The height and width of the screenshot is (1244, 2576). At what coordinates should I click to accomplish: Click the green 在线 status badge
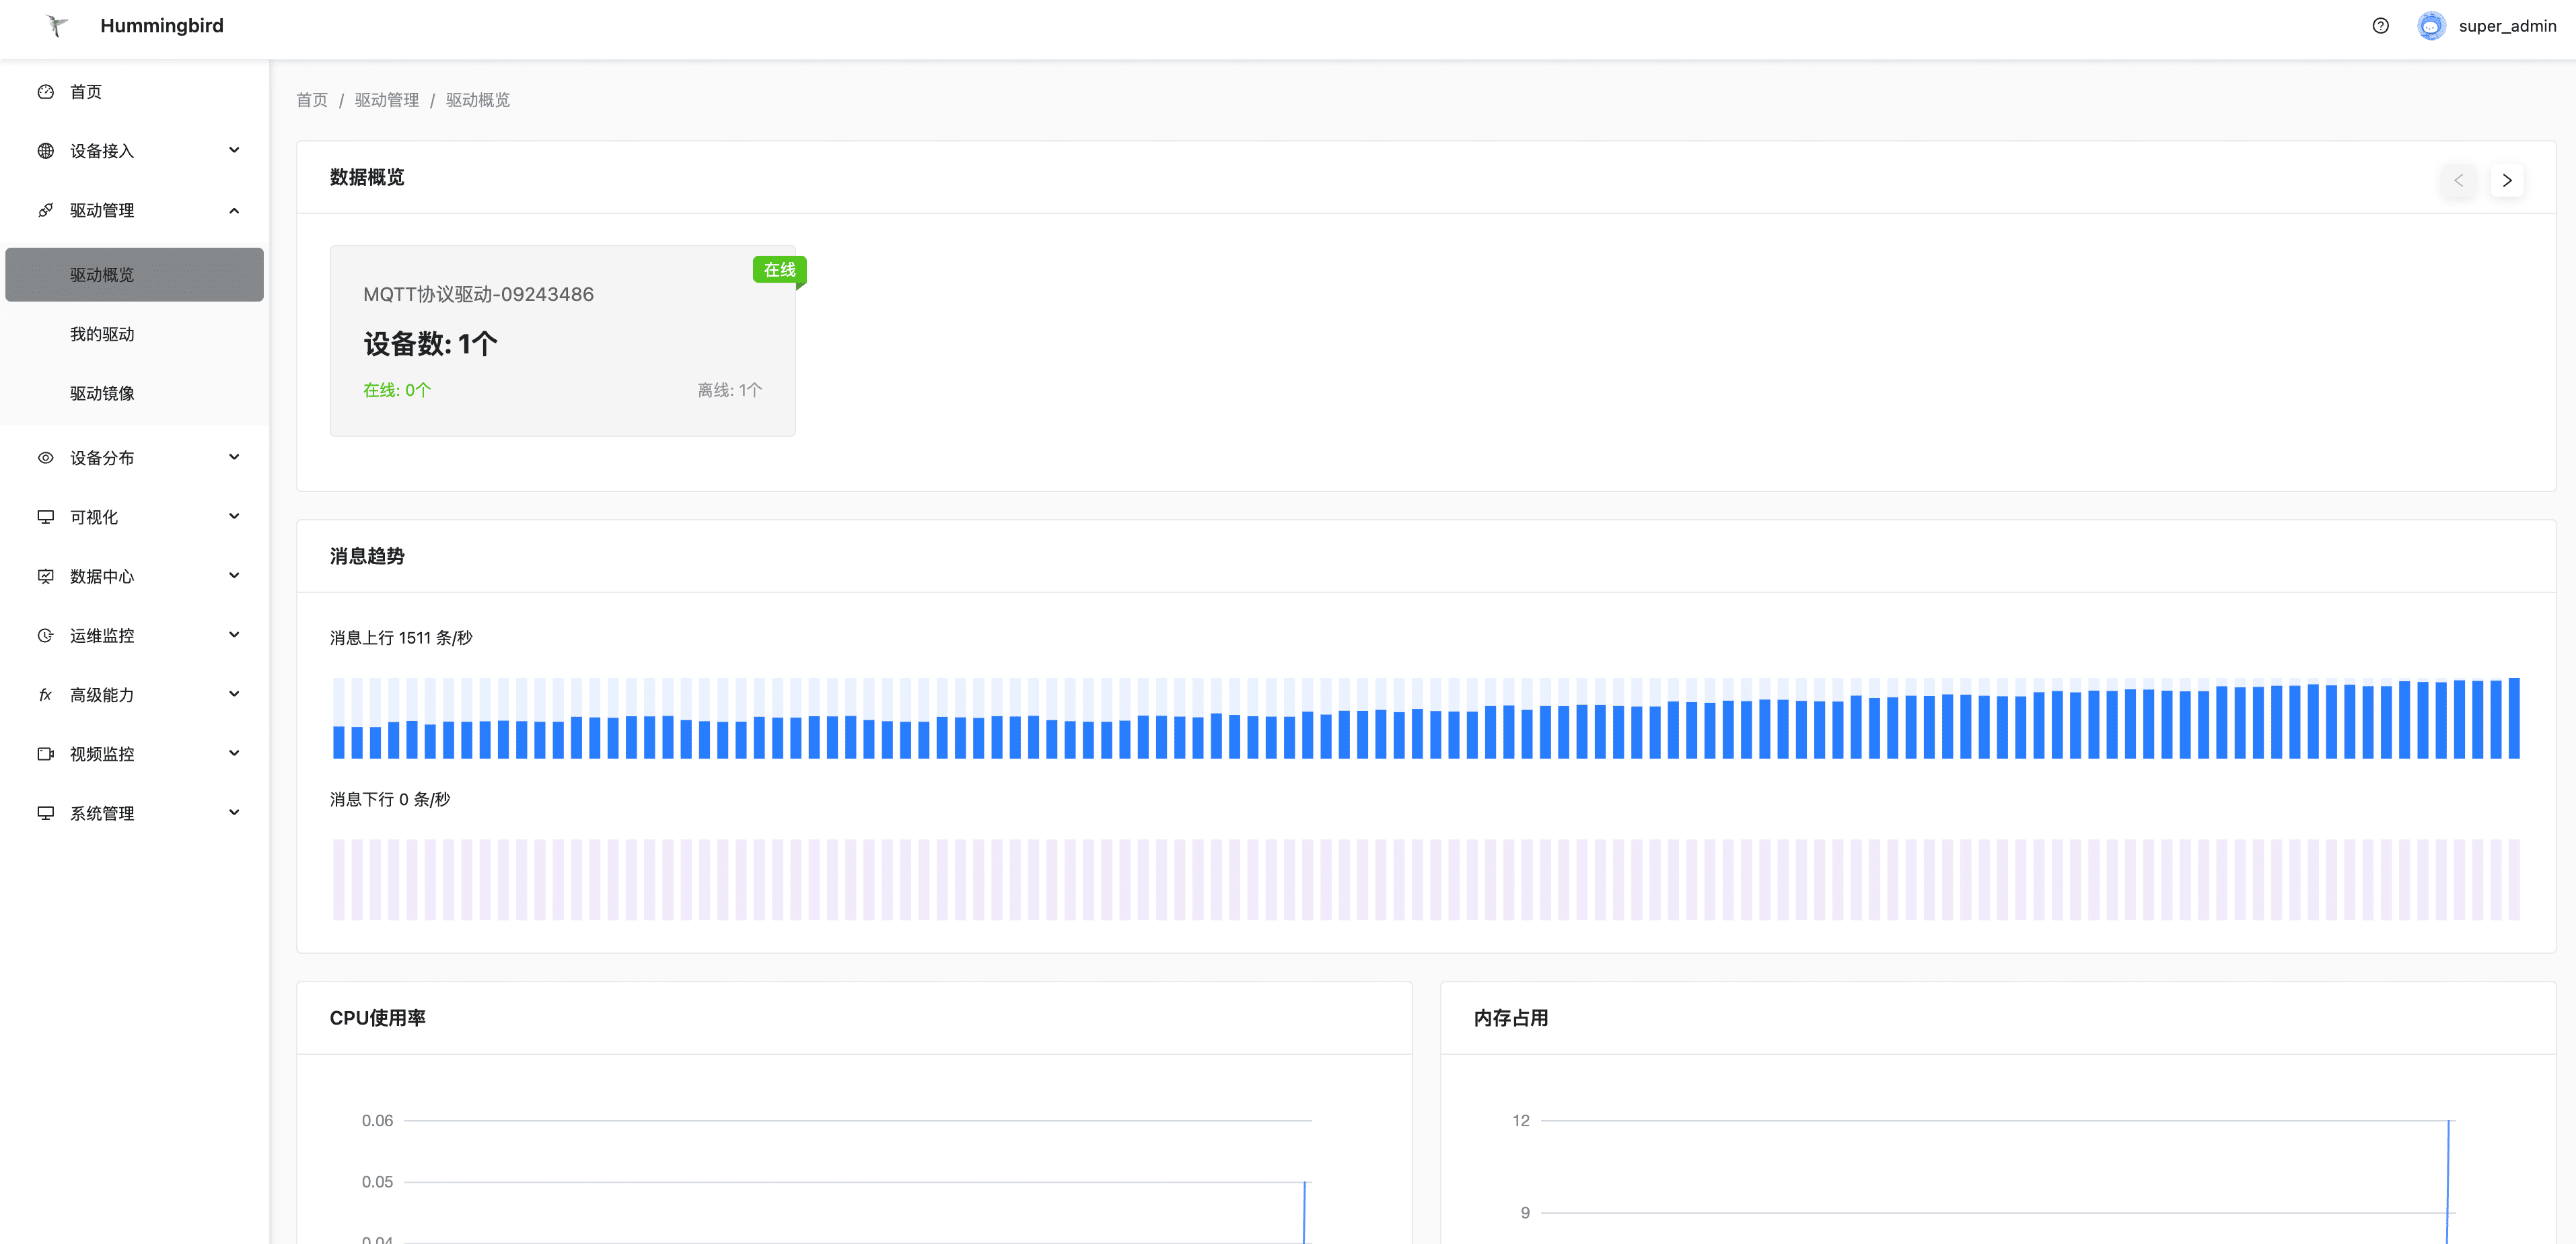click(779, 270)
